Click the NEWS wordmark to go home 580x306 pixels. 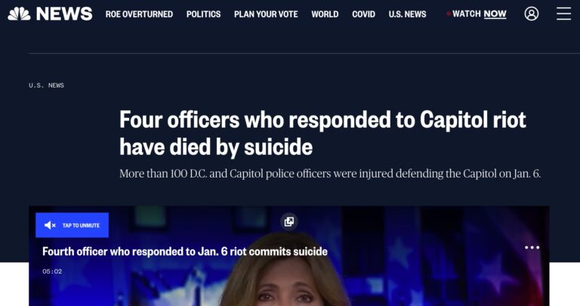[x=64, y=14]
